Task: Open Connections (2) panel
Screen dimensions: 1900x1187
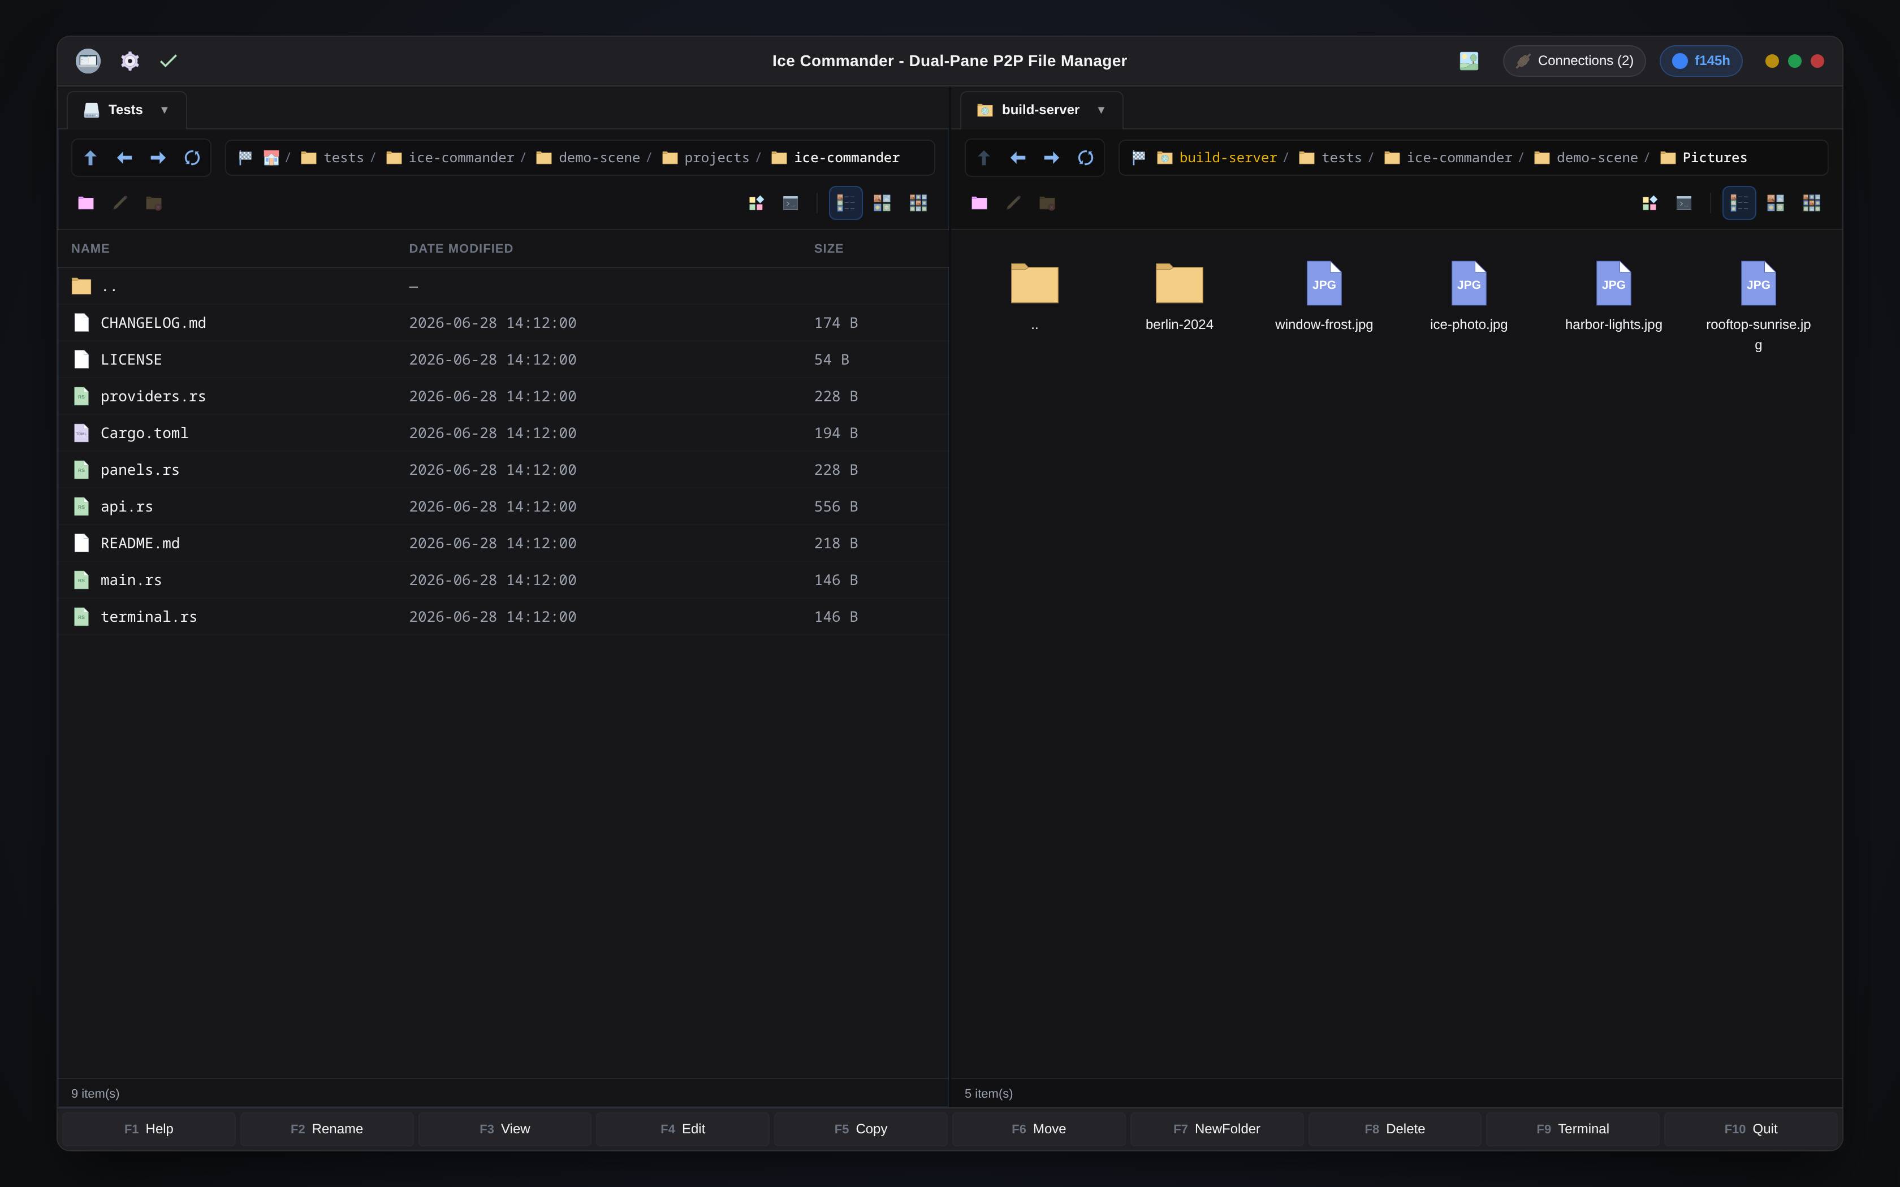Action: (x=1574, y=60)
